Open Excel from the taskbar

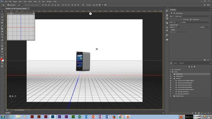click(x=80, y=117)
